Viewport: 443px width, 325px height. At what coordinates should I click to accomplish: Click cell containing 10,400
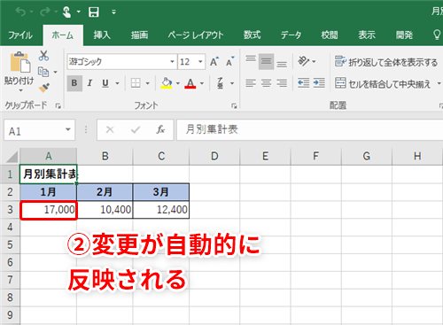(105, 210)
